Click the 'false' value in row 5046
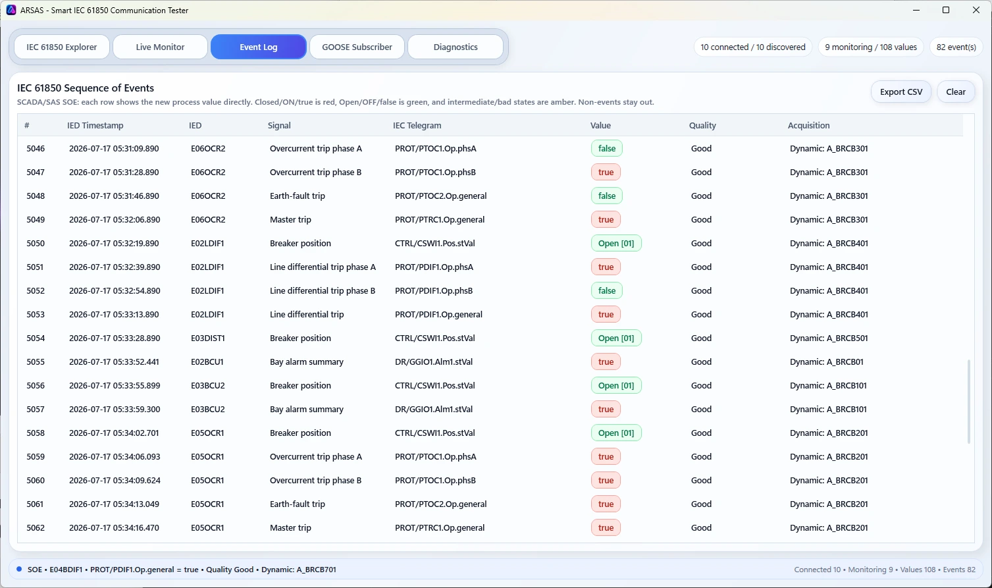Screen dimensions: 992x588 coord(607,148)
